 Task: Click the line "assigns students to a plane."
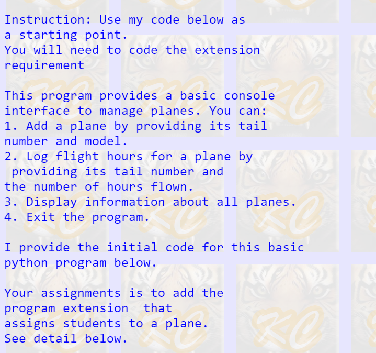(106, 323)
